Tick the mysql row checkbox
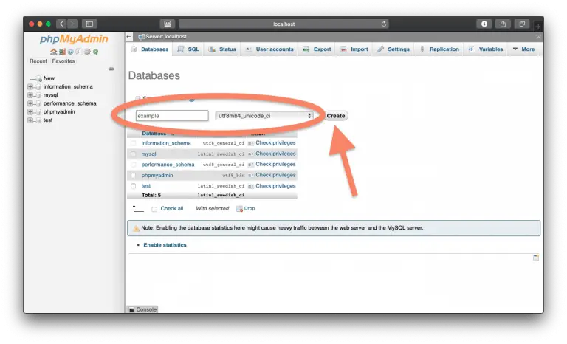The image size is (567, 344). tap(133, 154)
